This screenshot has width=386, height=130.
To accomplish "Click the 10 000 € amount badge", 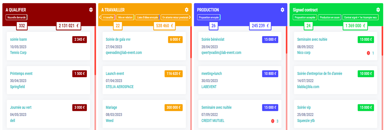I will coord(366,74).
